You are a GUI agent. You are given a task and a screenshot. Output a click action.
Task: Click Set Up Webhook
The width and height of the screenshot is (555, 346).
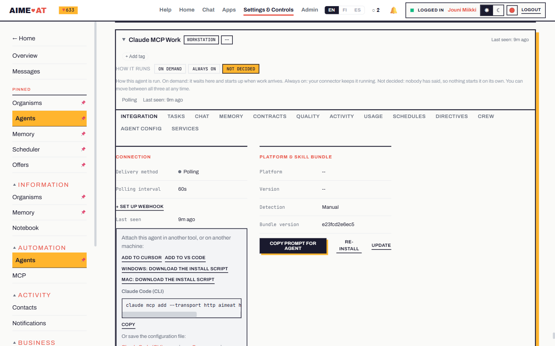click(140, 207)
